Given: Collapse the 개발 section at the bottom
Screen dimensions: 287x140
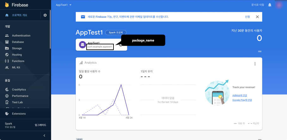Looking at the screenshot, I should click(x=260, y=139).
